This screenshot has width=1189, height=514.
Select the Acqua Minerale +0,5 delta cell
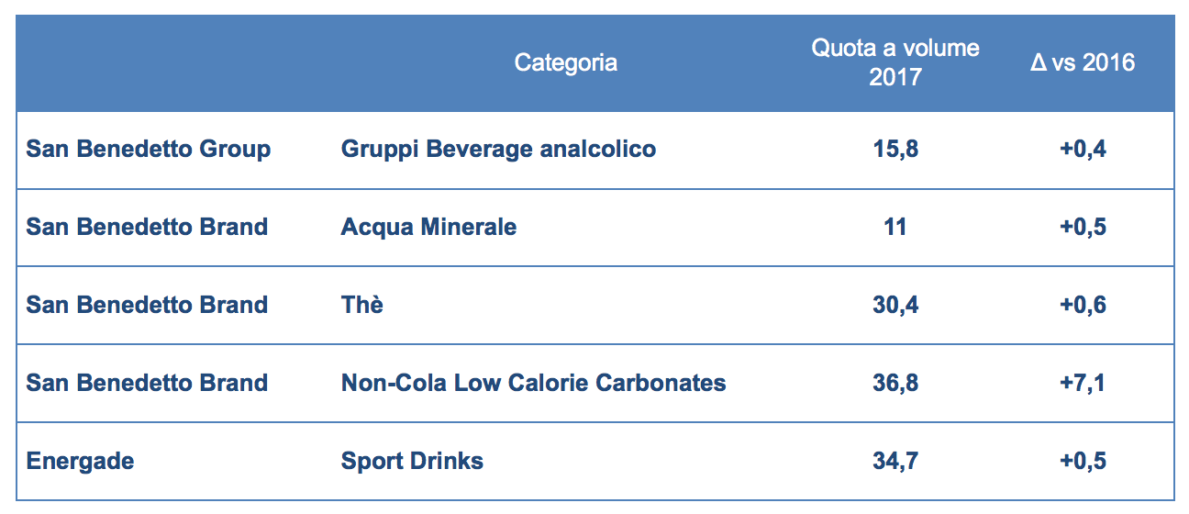pyautogui.click(x=1083, y=227)
